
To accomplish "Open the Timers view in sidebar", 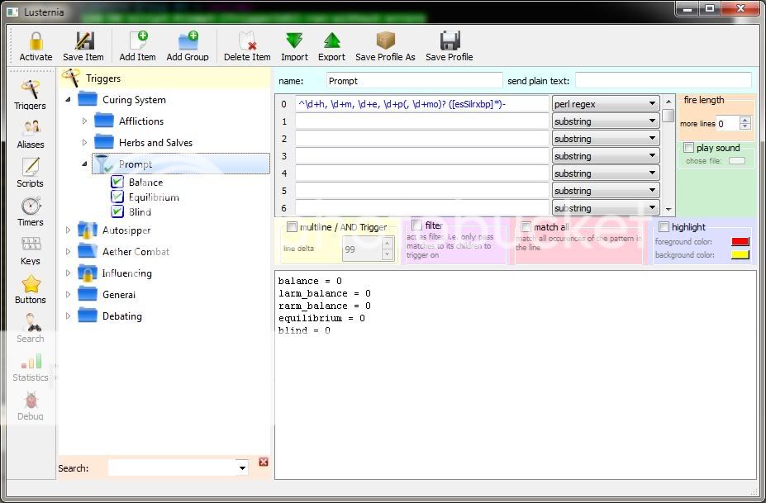I will (31, 212).
